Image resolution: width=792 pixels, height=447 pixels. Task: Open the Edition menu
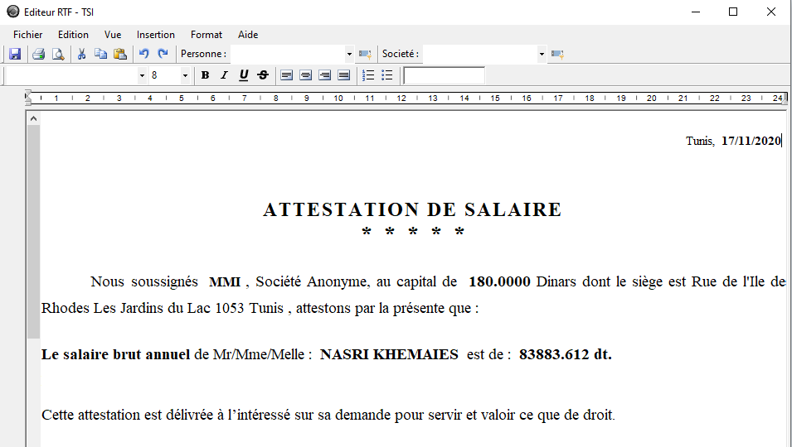click(73, 35)
